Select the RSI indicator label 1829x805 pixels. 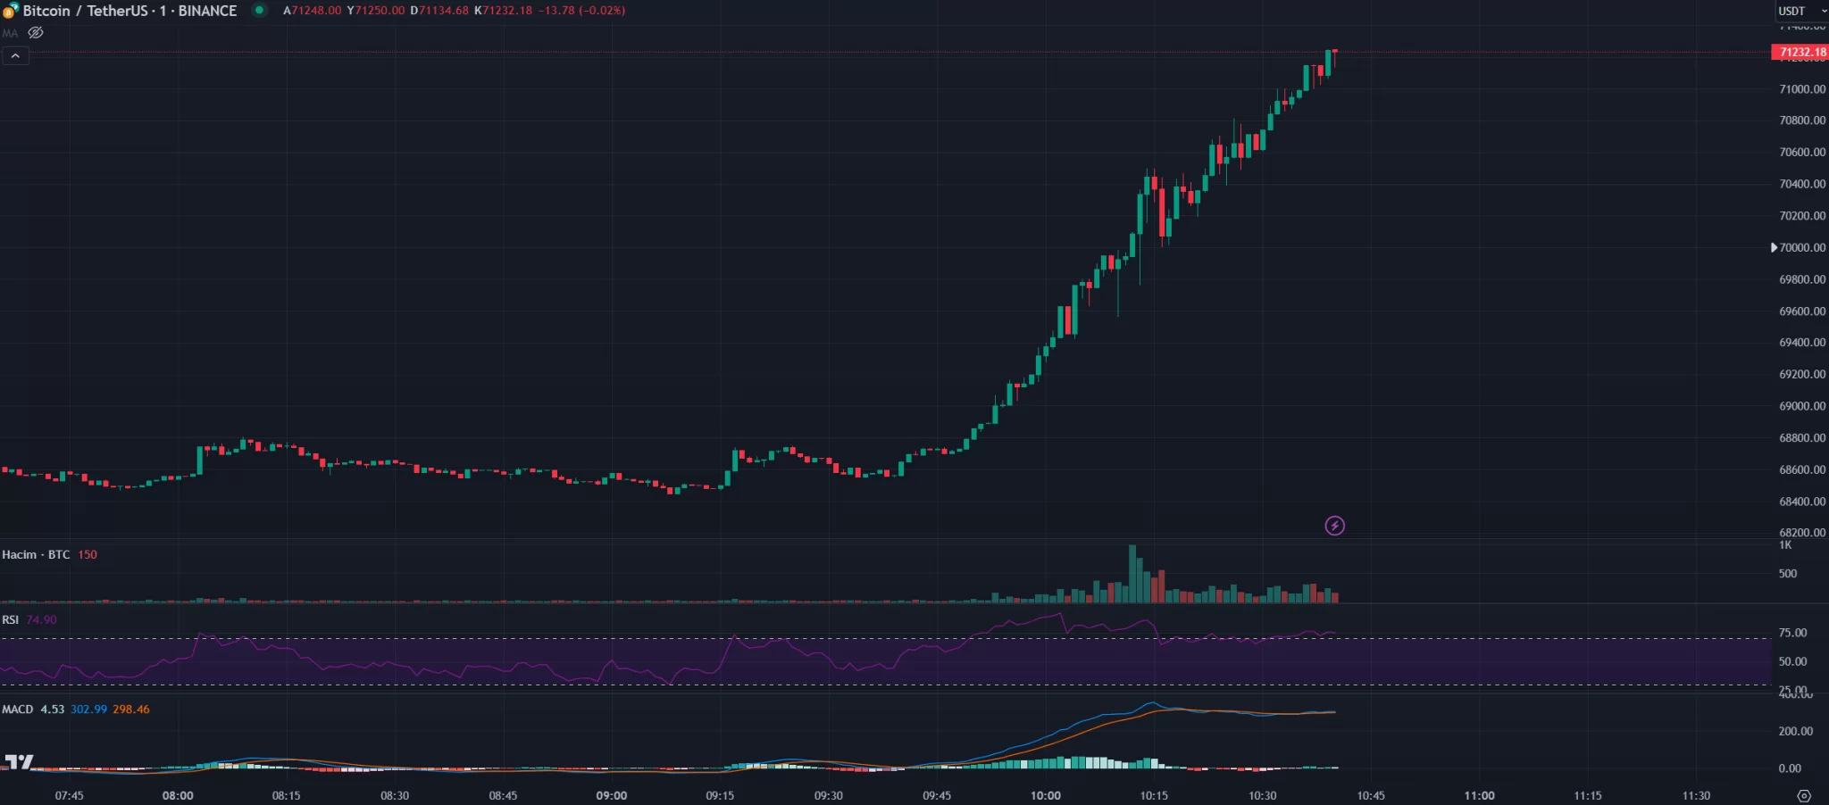(x=10, y=619)
